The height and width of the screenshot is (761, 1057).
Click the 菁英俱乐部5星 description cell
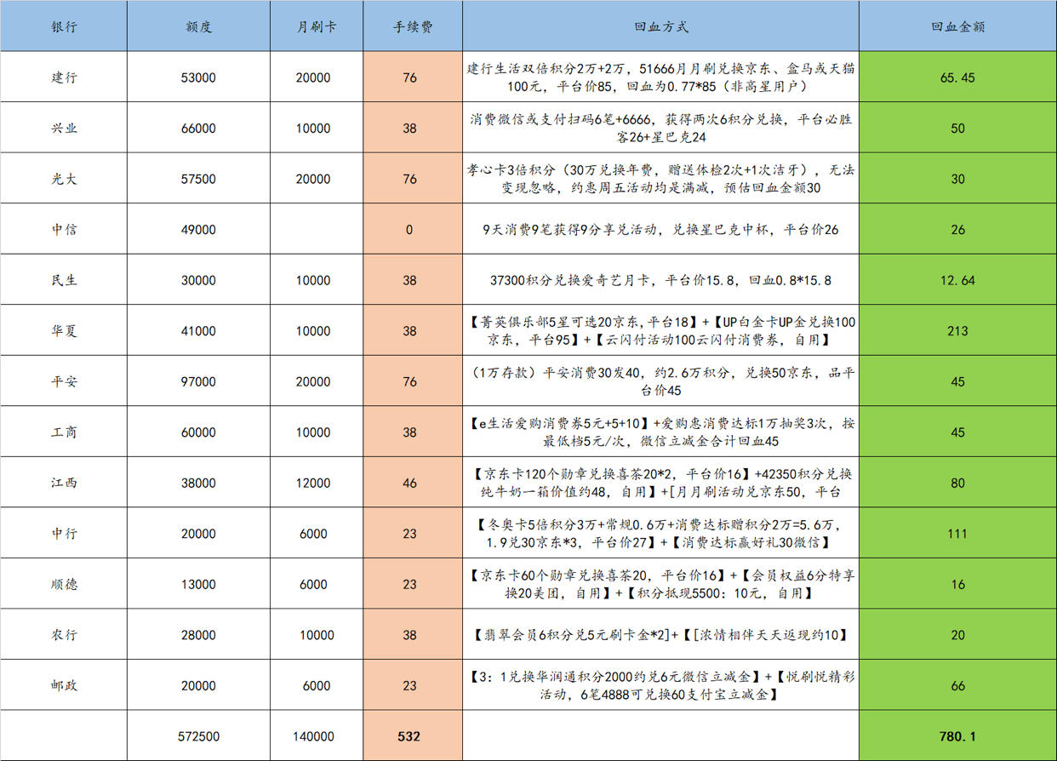tap(660, 330)
